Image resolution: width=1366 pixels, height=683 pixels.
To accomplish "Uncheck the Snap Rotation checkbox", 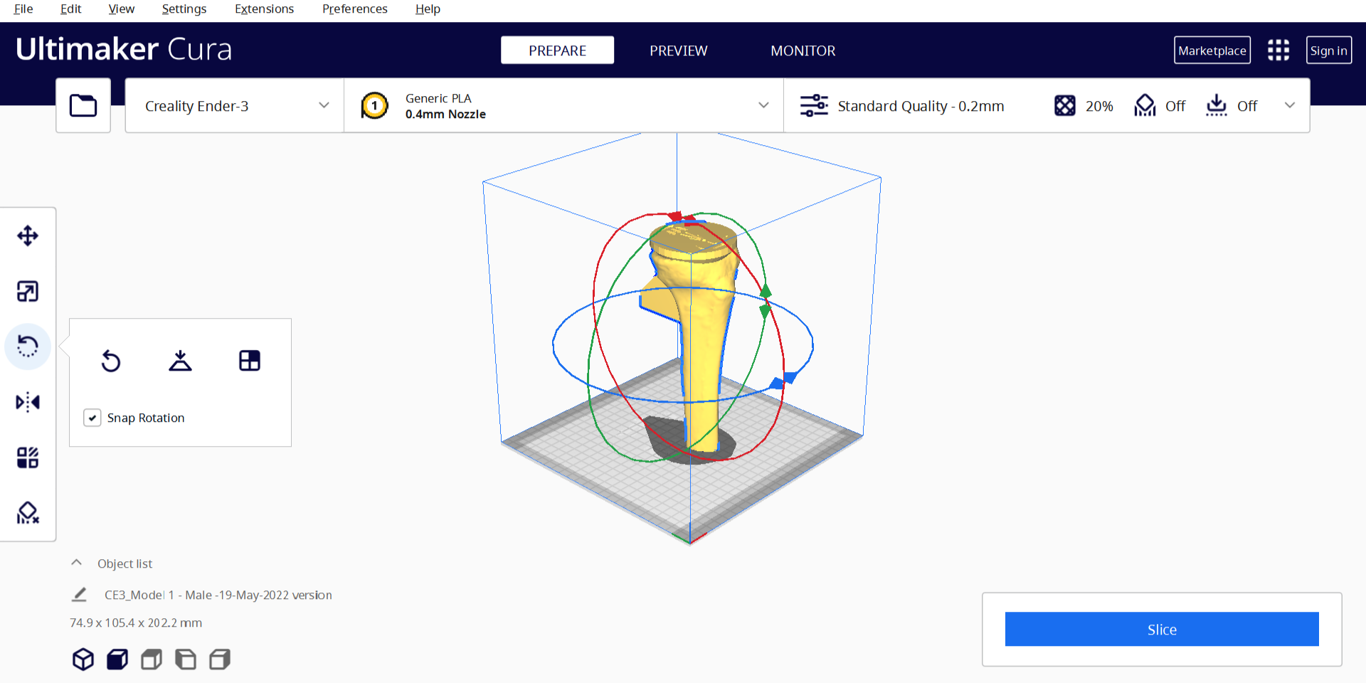I will [92, 418].
